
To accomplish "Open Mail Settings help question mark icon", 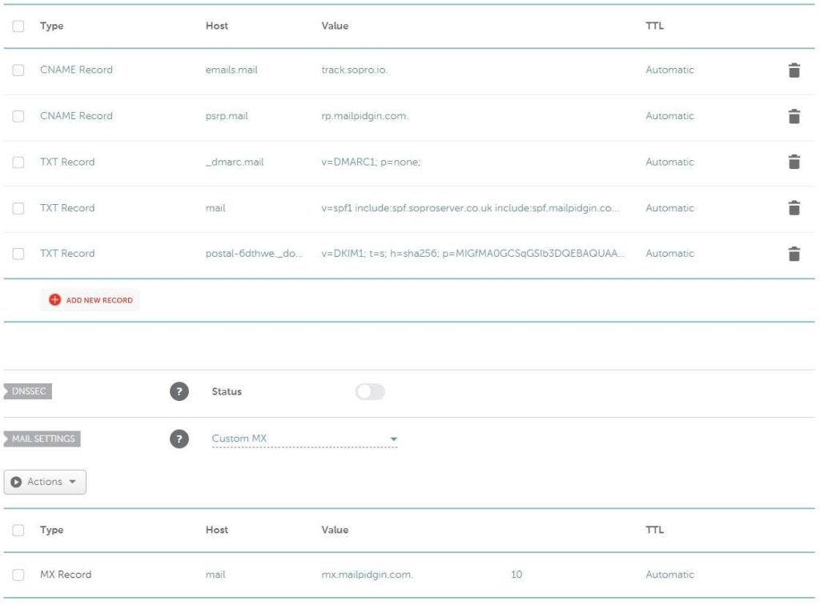I will coord(179,439).
